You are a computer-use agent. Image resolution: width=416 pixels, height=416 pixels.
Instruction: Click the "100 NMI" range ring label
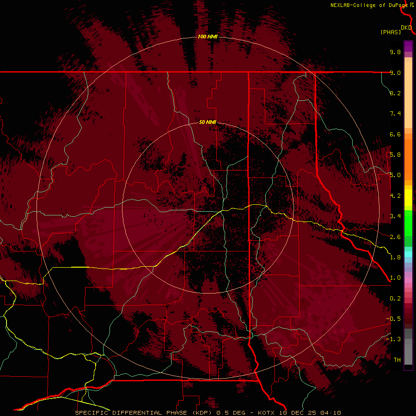pos(208,37)
